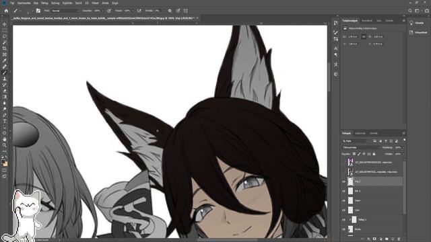Viewport: 431px width, 242px height.
Task: Select the Zoom tool
Action: point(5,145)
